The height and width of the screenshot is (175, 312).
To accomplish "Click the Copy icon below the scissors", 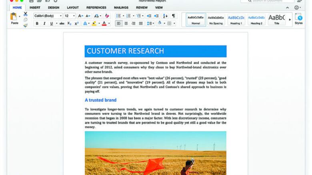I will pos(26,20).
